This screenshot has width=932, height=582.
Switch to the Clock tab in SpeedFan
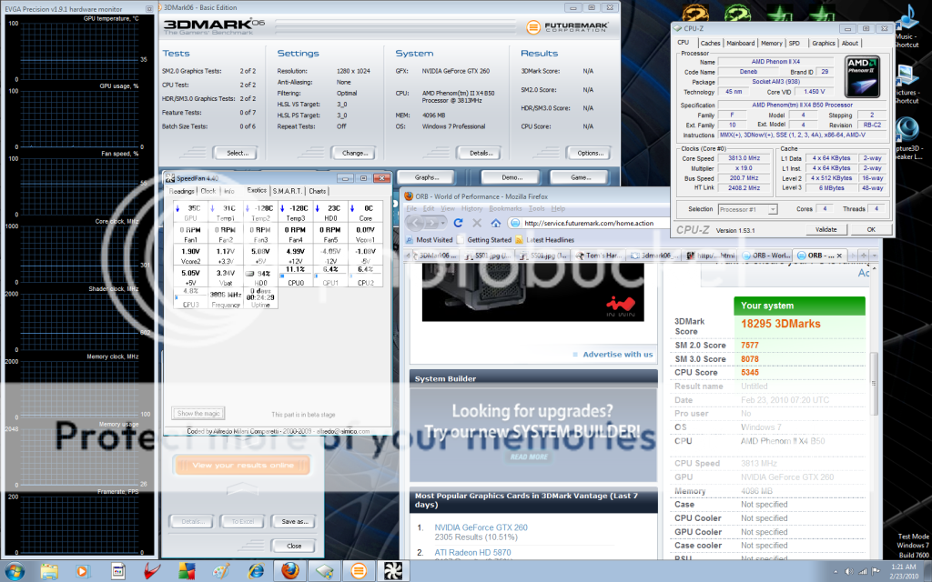point(208,191)
